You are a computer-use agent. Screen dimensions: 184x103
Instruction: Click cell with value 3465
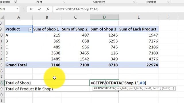[x=75, y=53]
